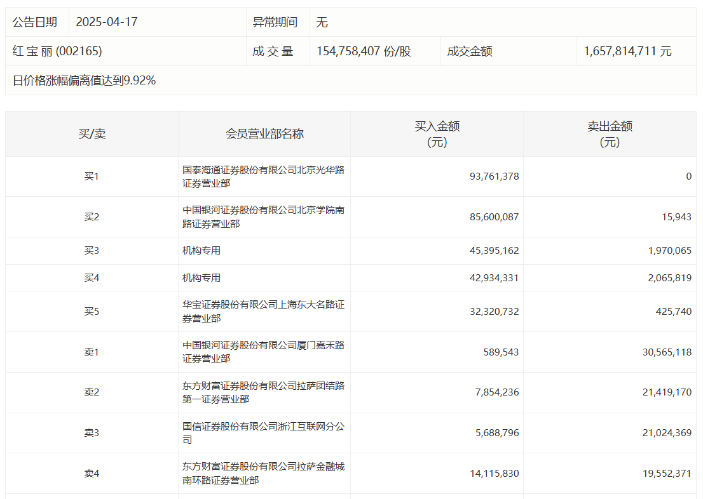This screenshot has height=499, width=703.
Task: Open 中国银河证券北京学院南路证券营业部 entry
Action: (263, 216)
